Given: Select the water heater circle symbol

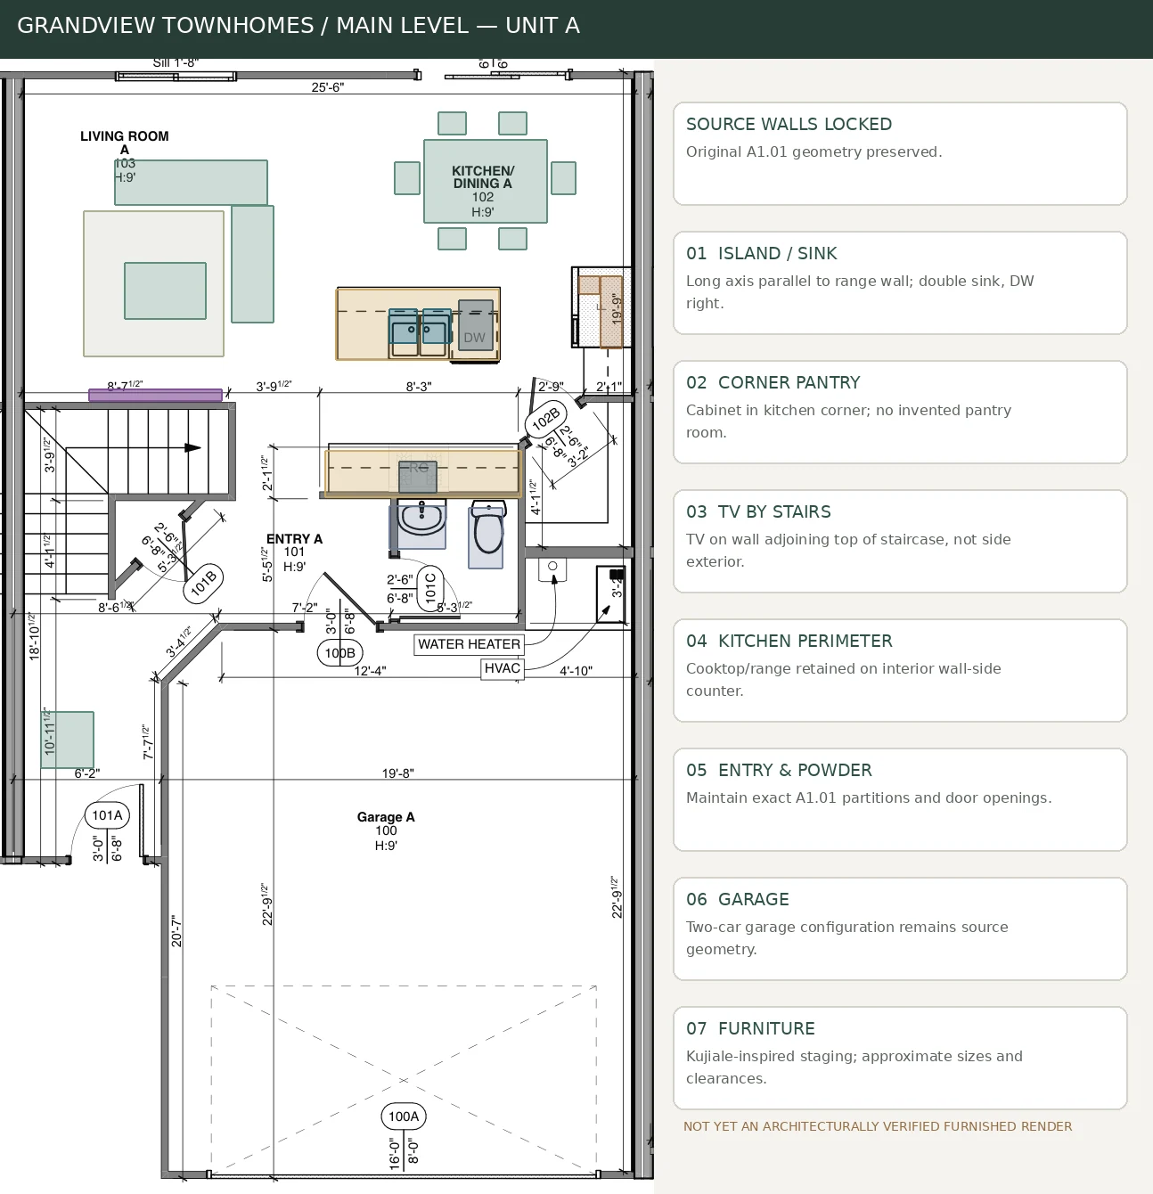Looking at the screenshot, I should tap(552, 567).
